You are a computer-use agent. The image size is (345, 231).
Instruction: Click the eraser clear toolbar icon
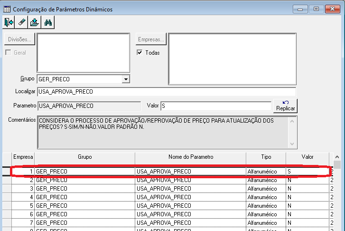(21, 22)
